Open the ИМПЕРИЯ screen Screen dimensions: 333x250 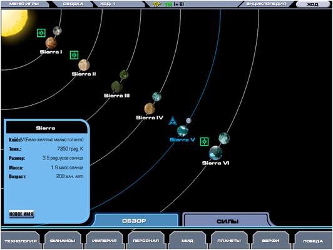(105, 241)
